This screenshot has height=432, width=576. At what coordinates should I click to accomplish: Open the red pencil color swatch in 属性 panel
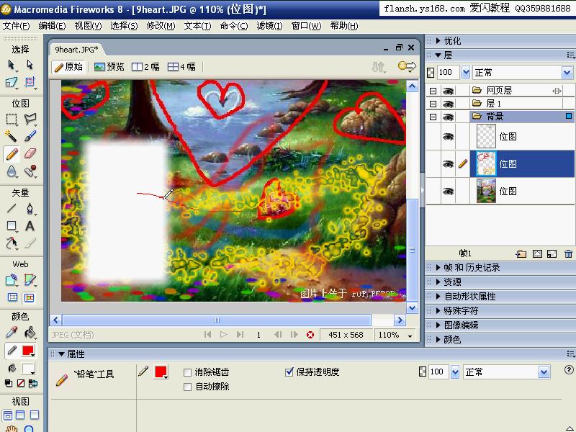[x=161, y=372]
